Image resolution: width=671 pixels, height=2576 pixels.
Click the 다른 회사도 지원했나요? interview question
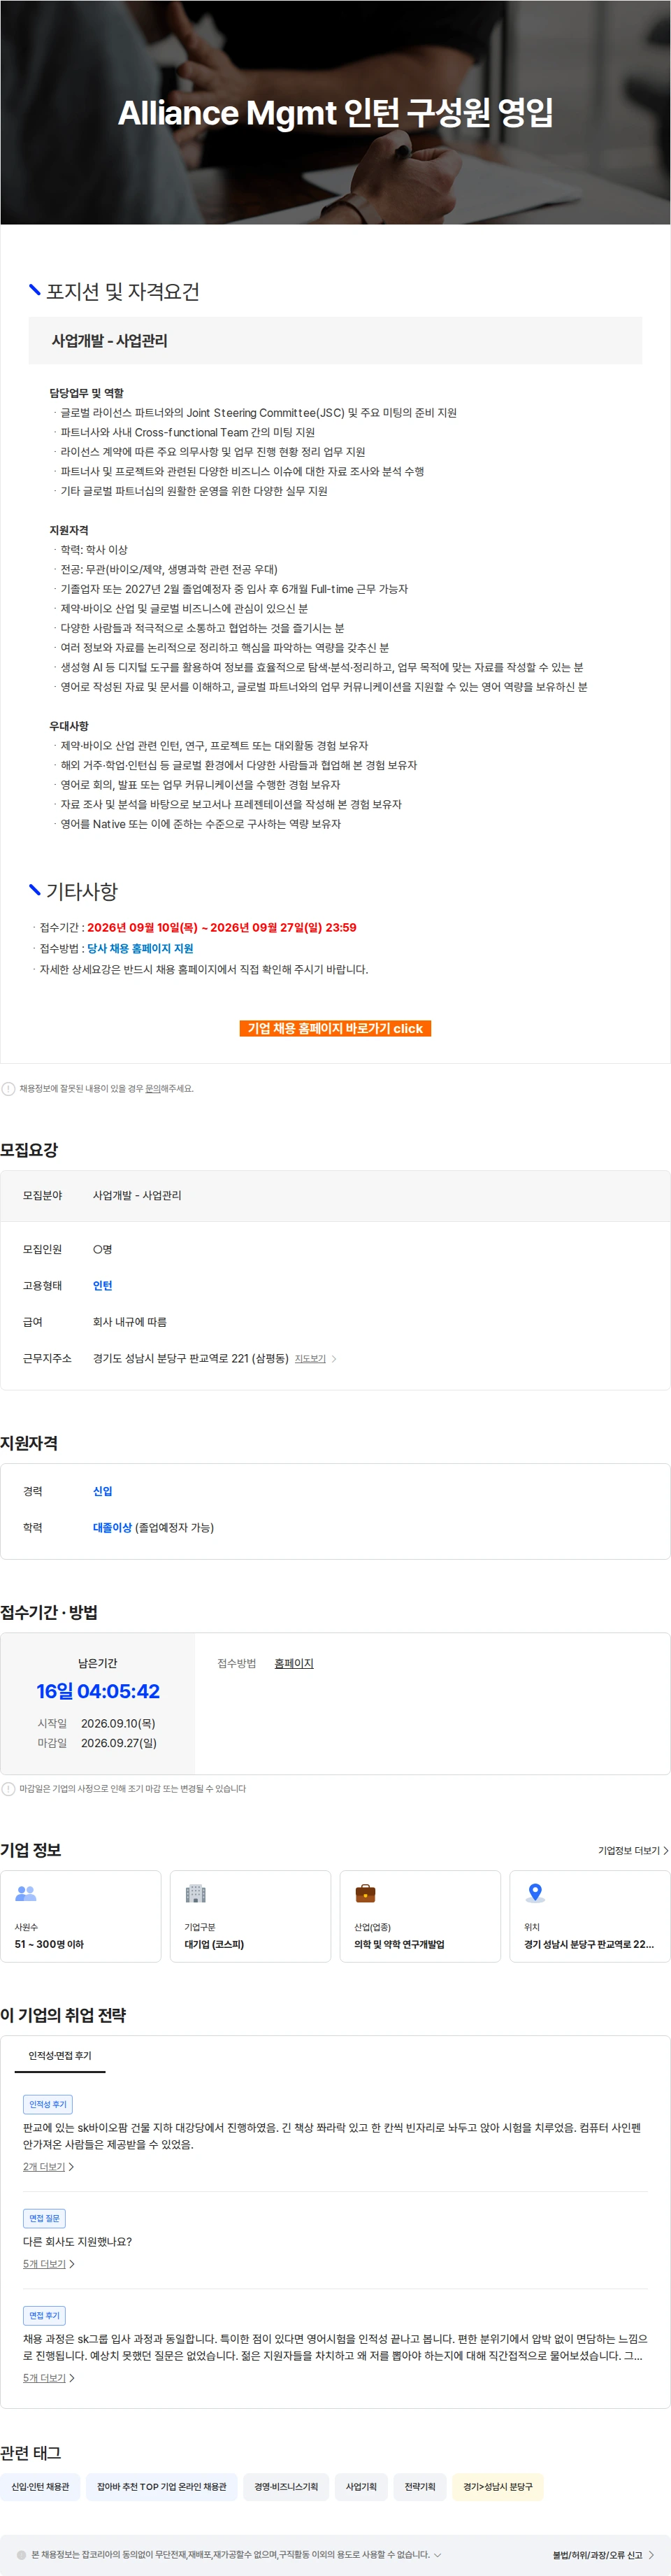click(78, 2241)
